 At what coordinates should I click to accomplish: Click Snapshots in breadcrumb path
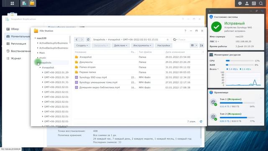[99, 39]
